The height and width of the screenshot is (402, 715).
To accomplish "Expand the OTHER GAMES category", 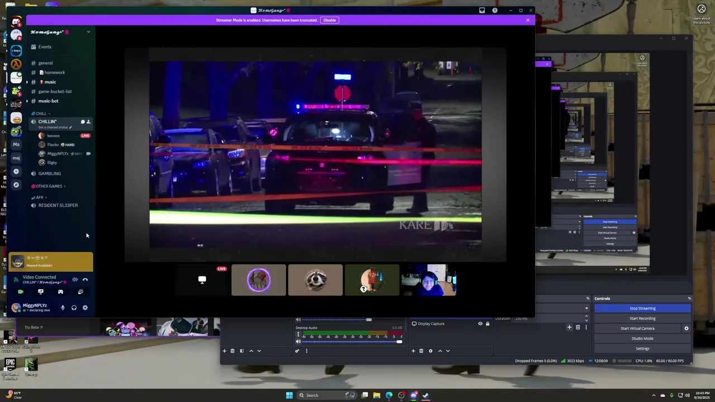I will 48,186.
